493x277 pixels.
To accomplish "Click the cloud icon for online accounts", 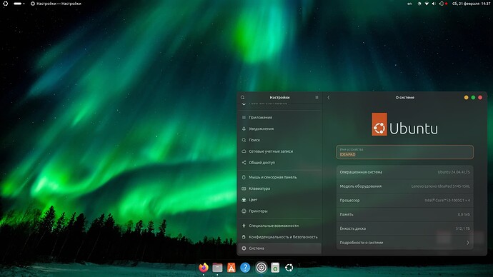I will pos(244,151).
